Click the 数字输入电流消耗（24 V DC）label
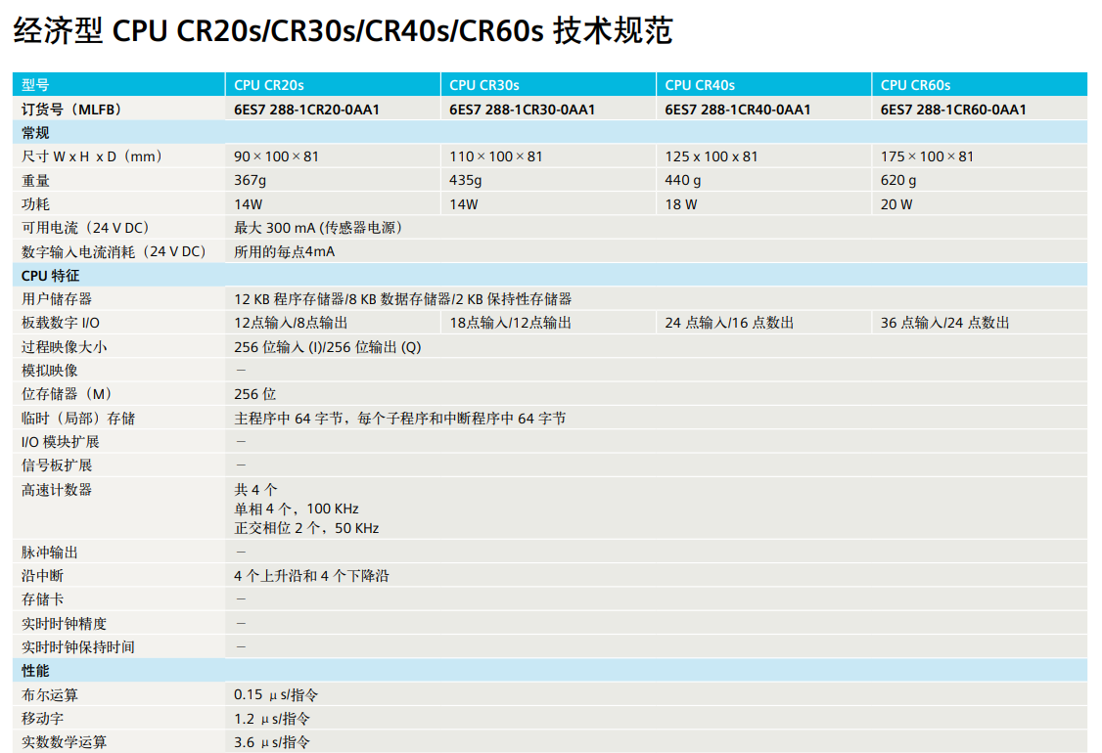The image size is (1102, 753). pyautogui.click(x=115, y=251)
